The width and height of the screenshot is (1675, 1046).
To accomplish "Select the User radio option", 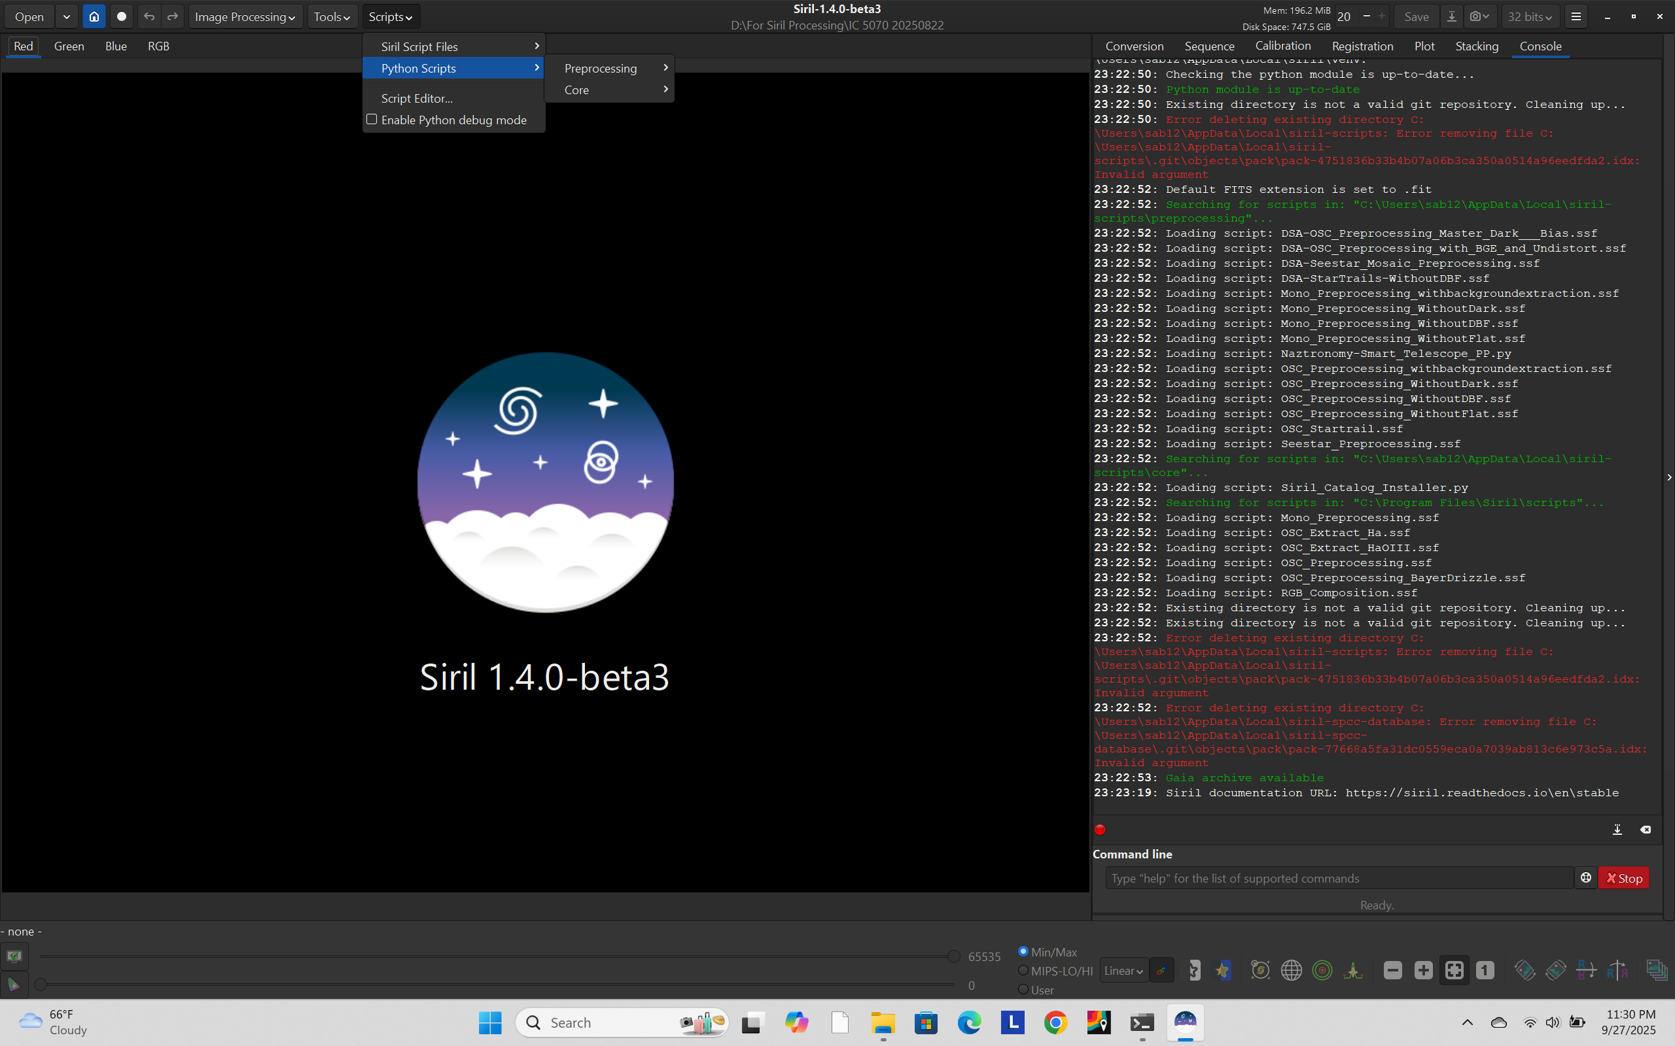I will [1023, 989].
